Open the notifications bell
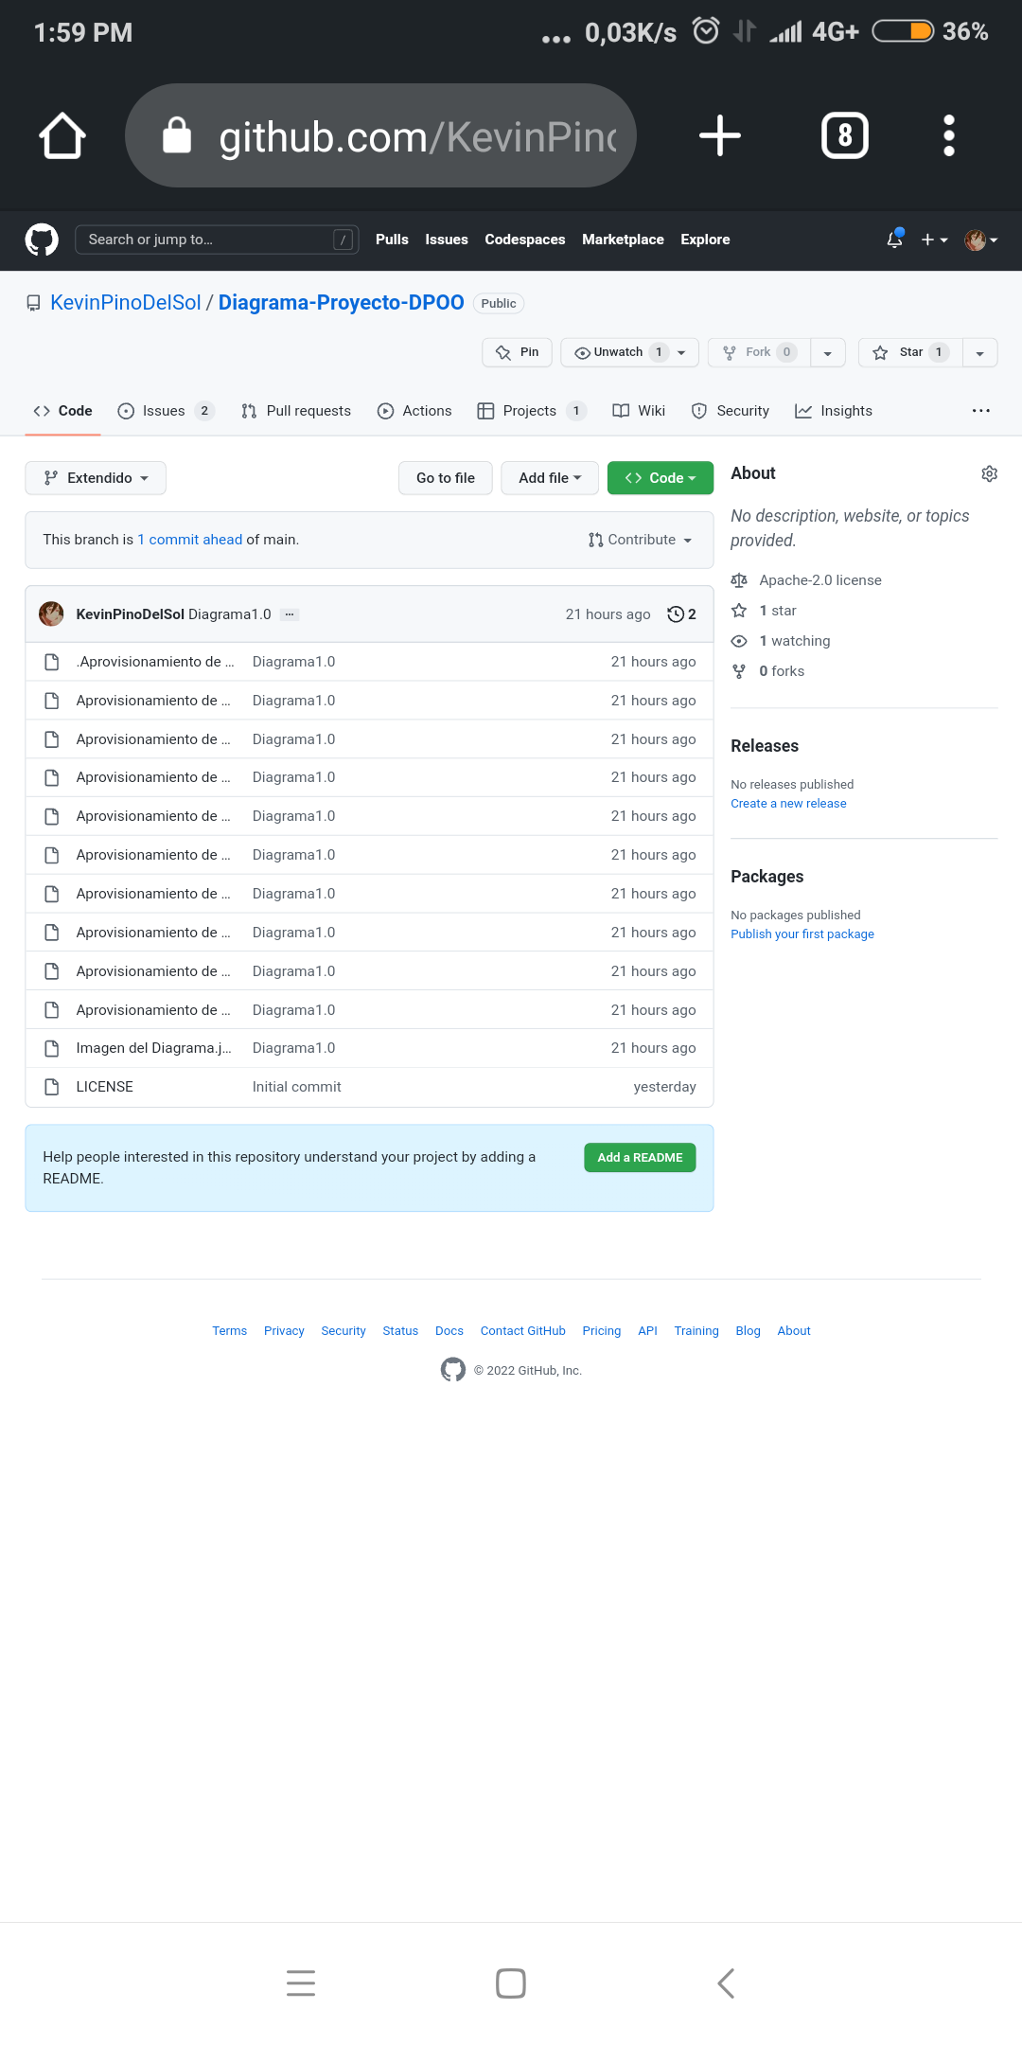The height and width of the screenshot is (2045, 1022). click(x=892, y=240)
